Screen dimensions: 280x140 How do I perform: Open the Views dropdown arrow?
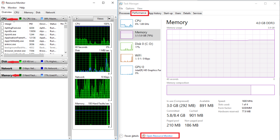(x=109, y=19)
